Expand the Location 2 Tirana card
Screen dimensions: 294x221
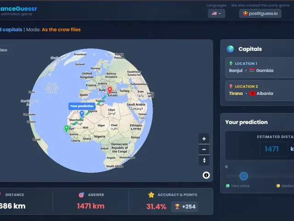click(x=260, y=90)
